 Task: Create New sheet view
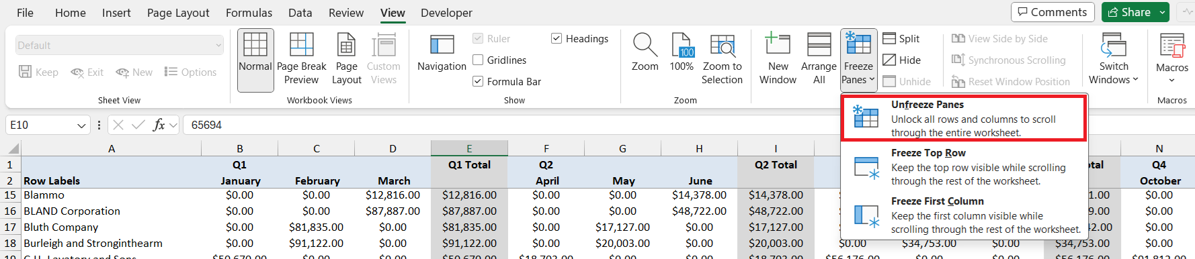[x=134, y=72]
